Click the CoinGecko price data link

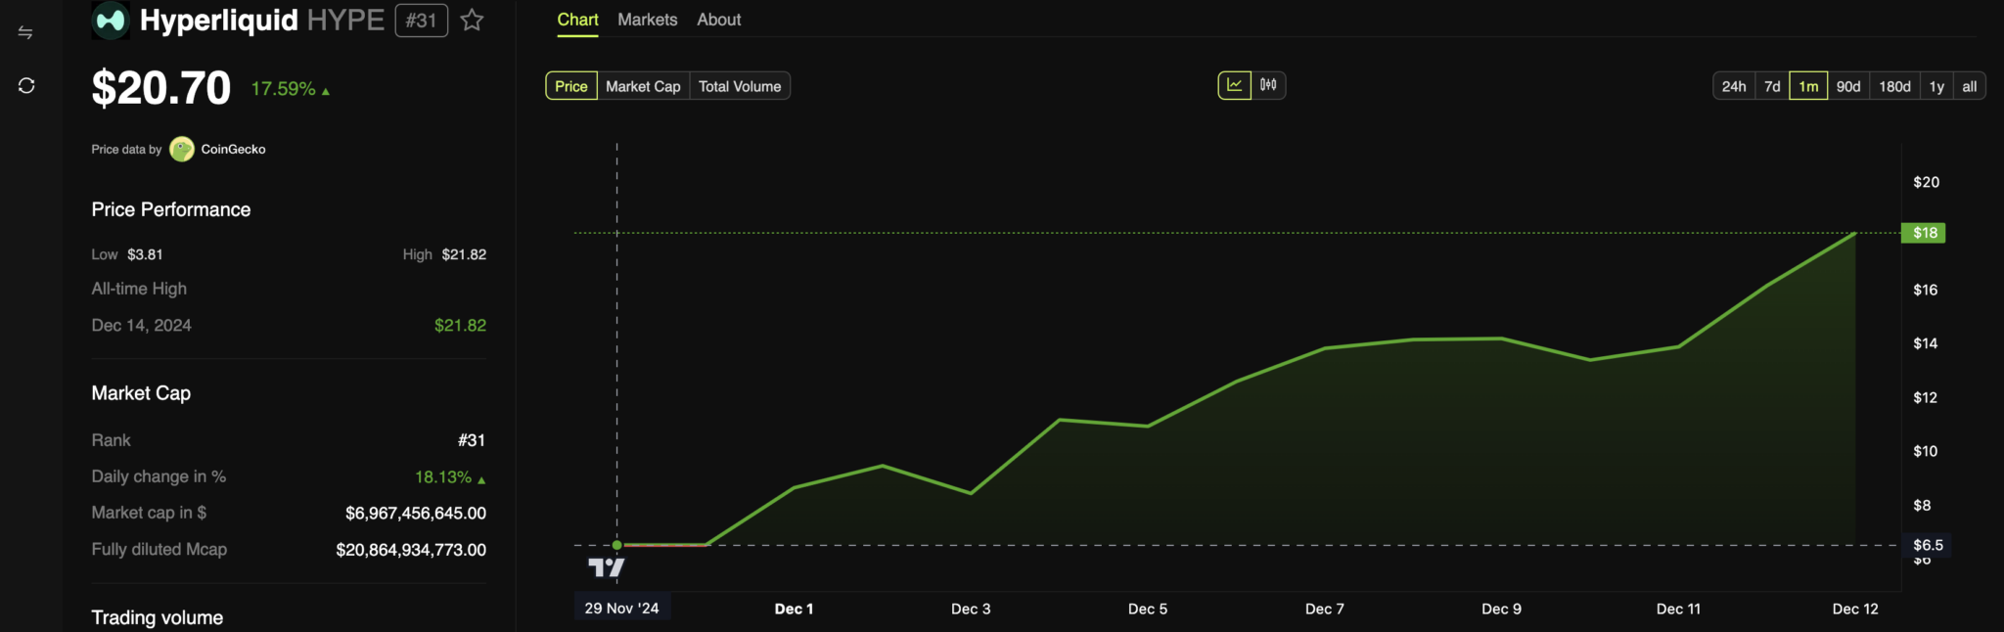pyautogui.click(x=233, y=150)
